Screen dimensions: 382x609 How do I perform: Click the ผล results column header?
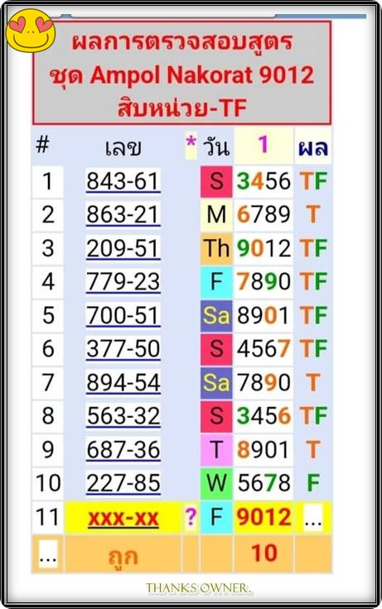click(313, 146)
